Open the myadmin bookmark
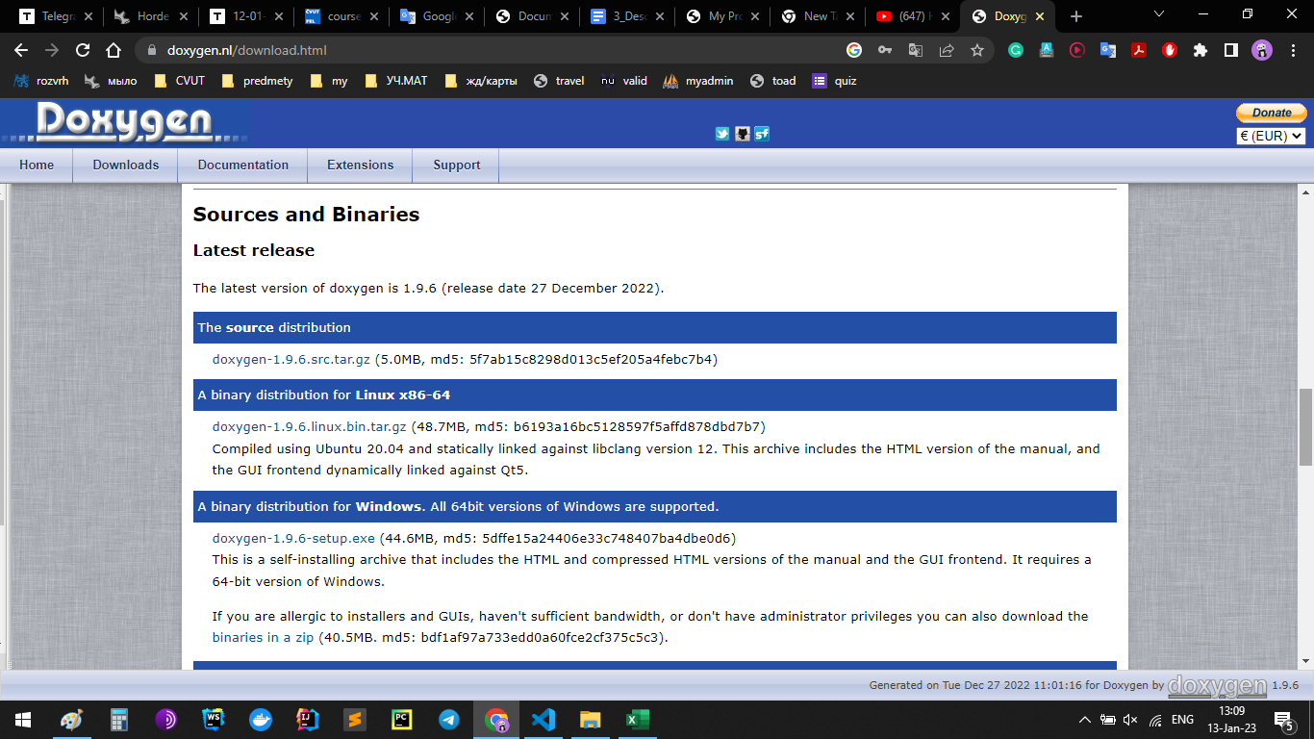This screenshot has width=1314, height=739. point(698,81)
